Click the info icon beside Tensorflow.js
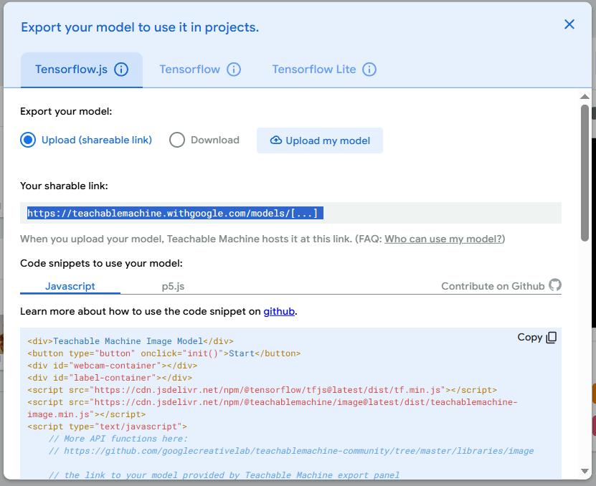The image size is (596, 486). [x=121, y=70]
